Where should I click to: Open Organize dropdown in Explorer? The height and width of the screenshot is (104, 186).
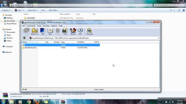click(x=6, y=10)
